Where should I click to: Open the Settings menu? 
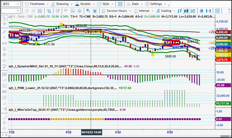point(156,4)
